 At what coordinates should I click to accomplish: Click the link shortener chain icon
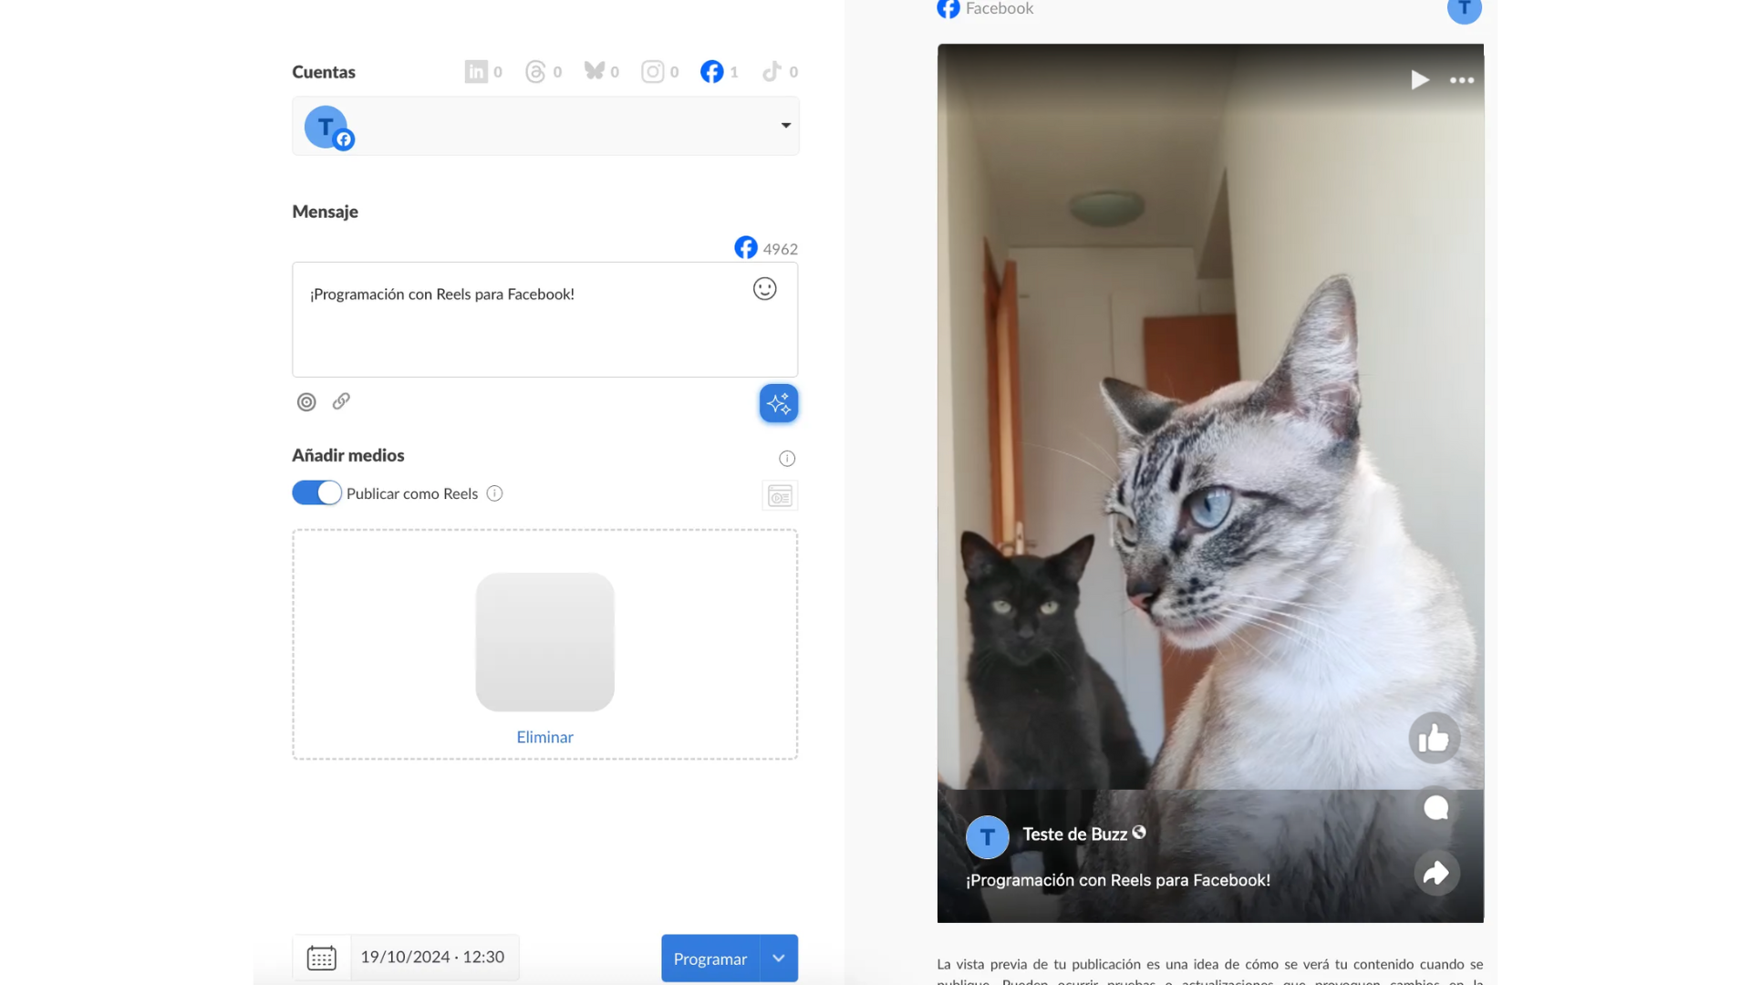[341, 401]
